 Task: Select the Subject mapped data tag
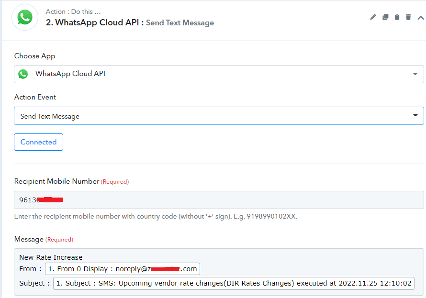click(234, 283)
